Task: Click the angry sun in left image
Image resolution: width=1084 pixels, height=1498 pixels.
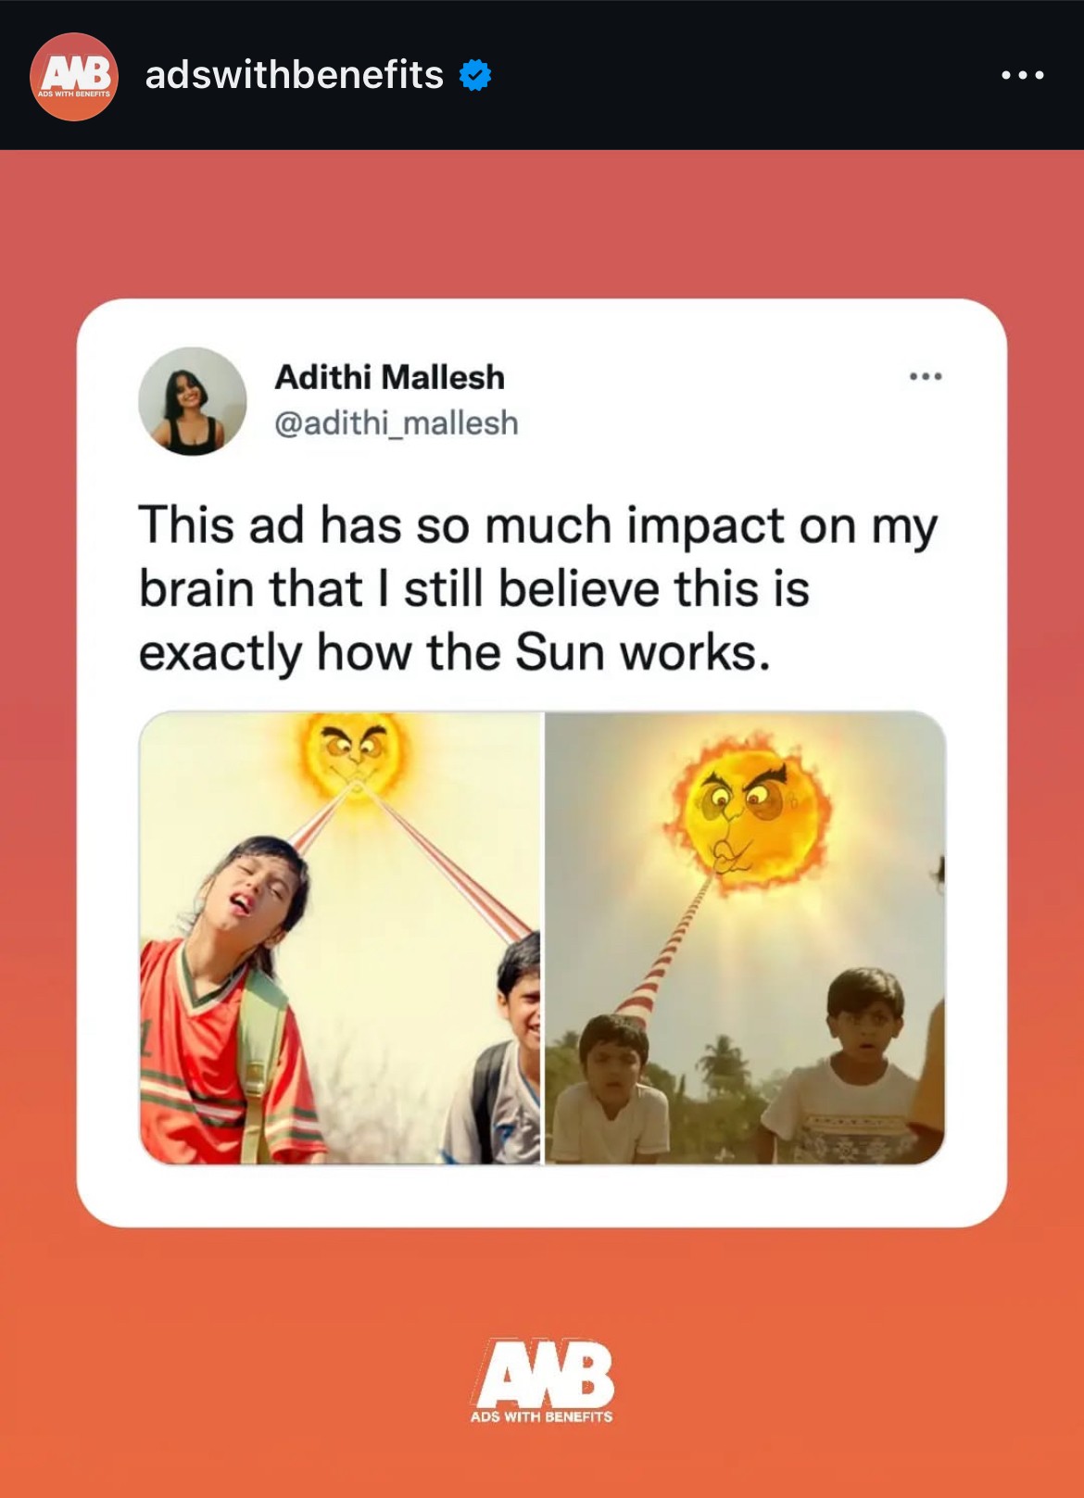Action: point(356,753)
